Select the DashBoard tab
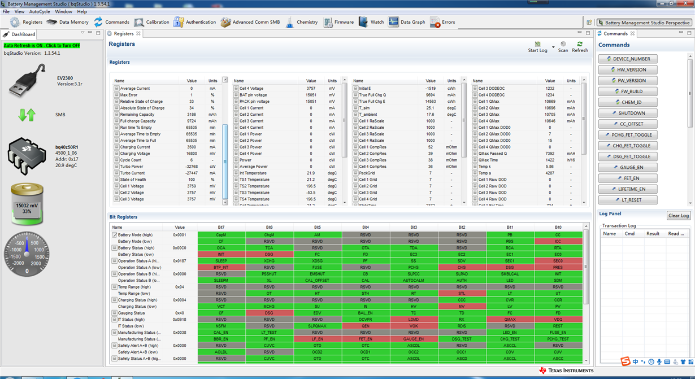Viewport: 695px width, 379px height. (19, 34)
